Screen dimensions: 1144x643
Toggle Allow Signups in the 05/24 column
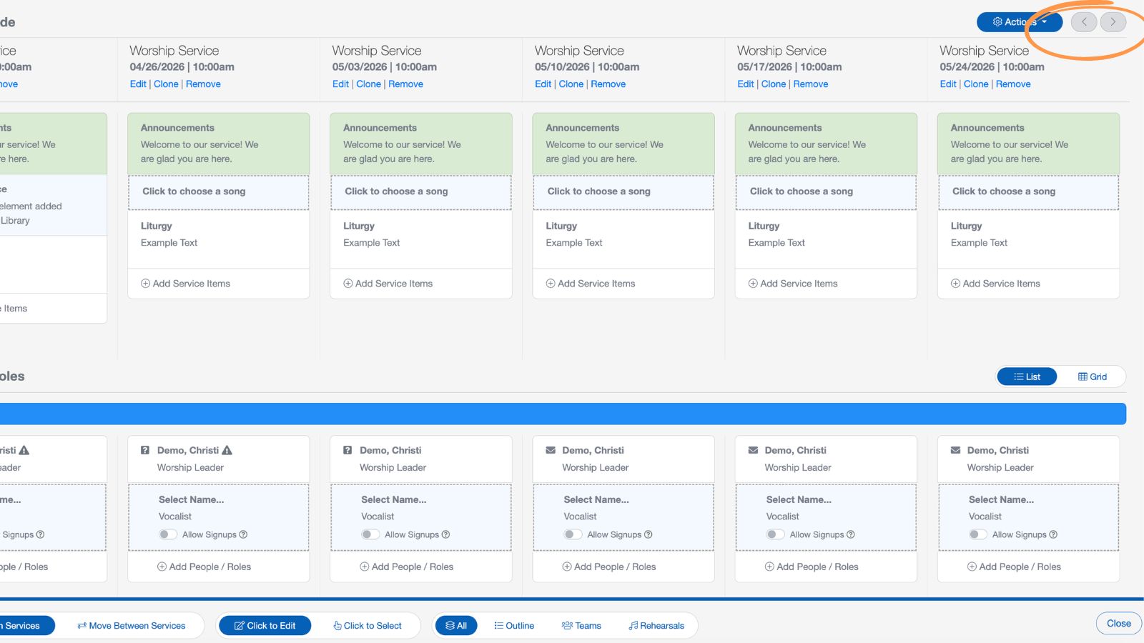[x=978, y=534]
